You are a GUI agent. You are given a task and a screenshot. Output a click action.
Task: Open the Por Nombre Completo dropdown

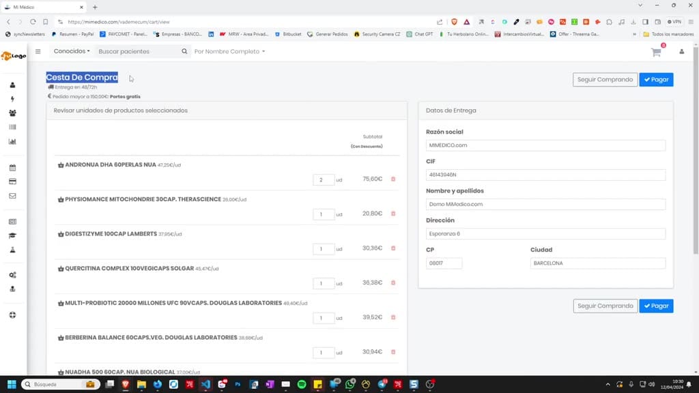click(229, 51)
